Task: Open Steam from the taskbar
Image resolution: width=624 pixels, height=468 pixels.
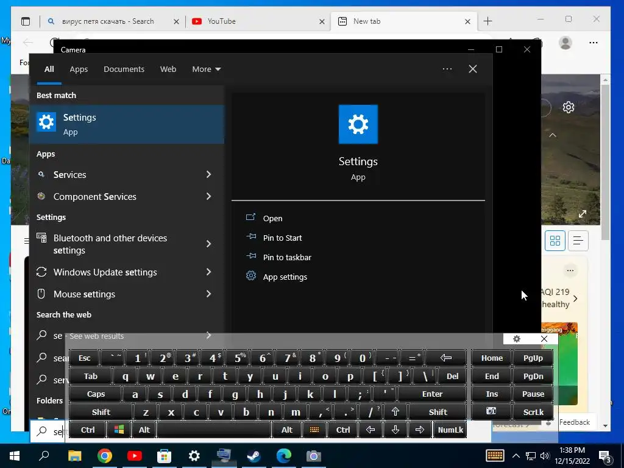Action: click(254, 456)
